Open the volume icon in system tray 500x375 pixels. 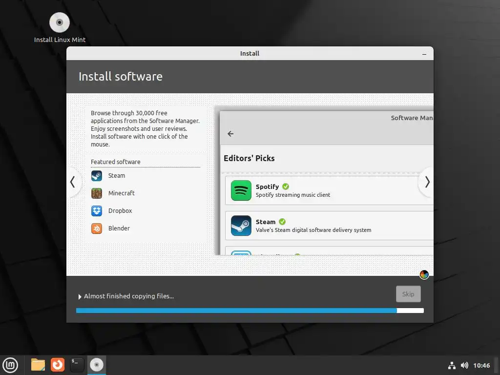tap(465, 365)
